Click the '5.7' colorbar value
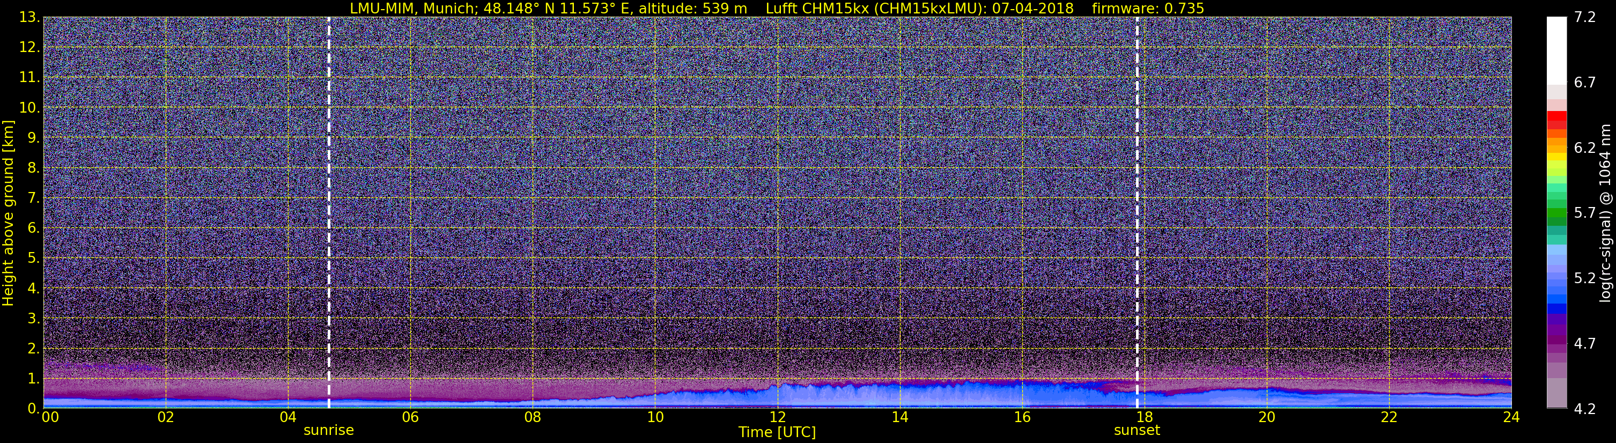This screenshot has height=443, width=1616. 1585,213
